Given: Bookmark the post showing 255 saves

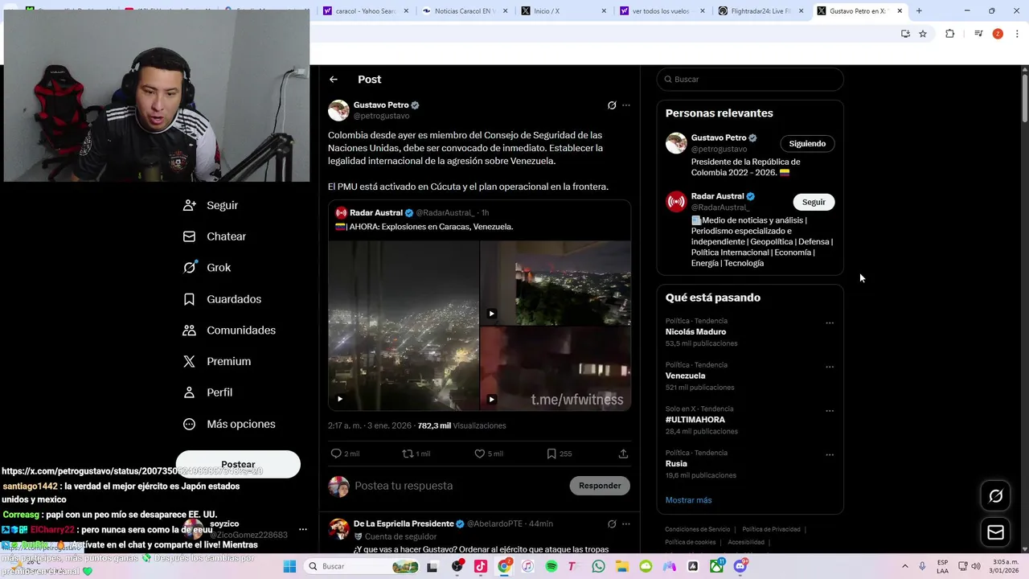Looking at the screenshot, I should click(x=551, y=454).
